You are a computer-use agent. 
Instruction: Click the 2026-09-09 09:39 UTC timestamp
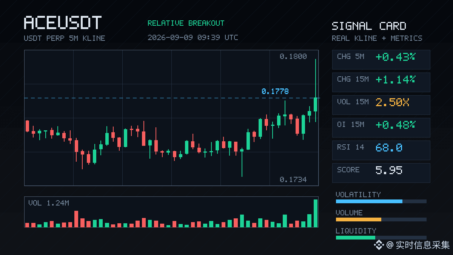pyautogui.click(x=193, y=37)
